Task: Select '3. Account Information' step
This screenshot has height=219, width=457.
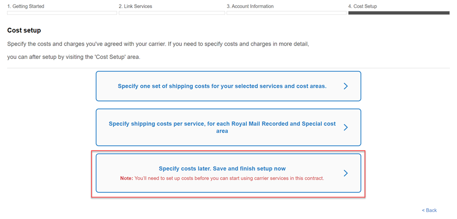Action: pyautogui.click(x=250, y=6)
